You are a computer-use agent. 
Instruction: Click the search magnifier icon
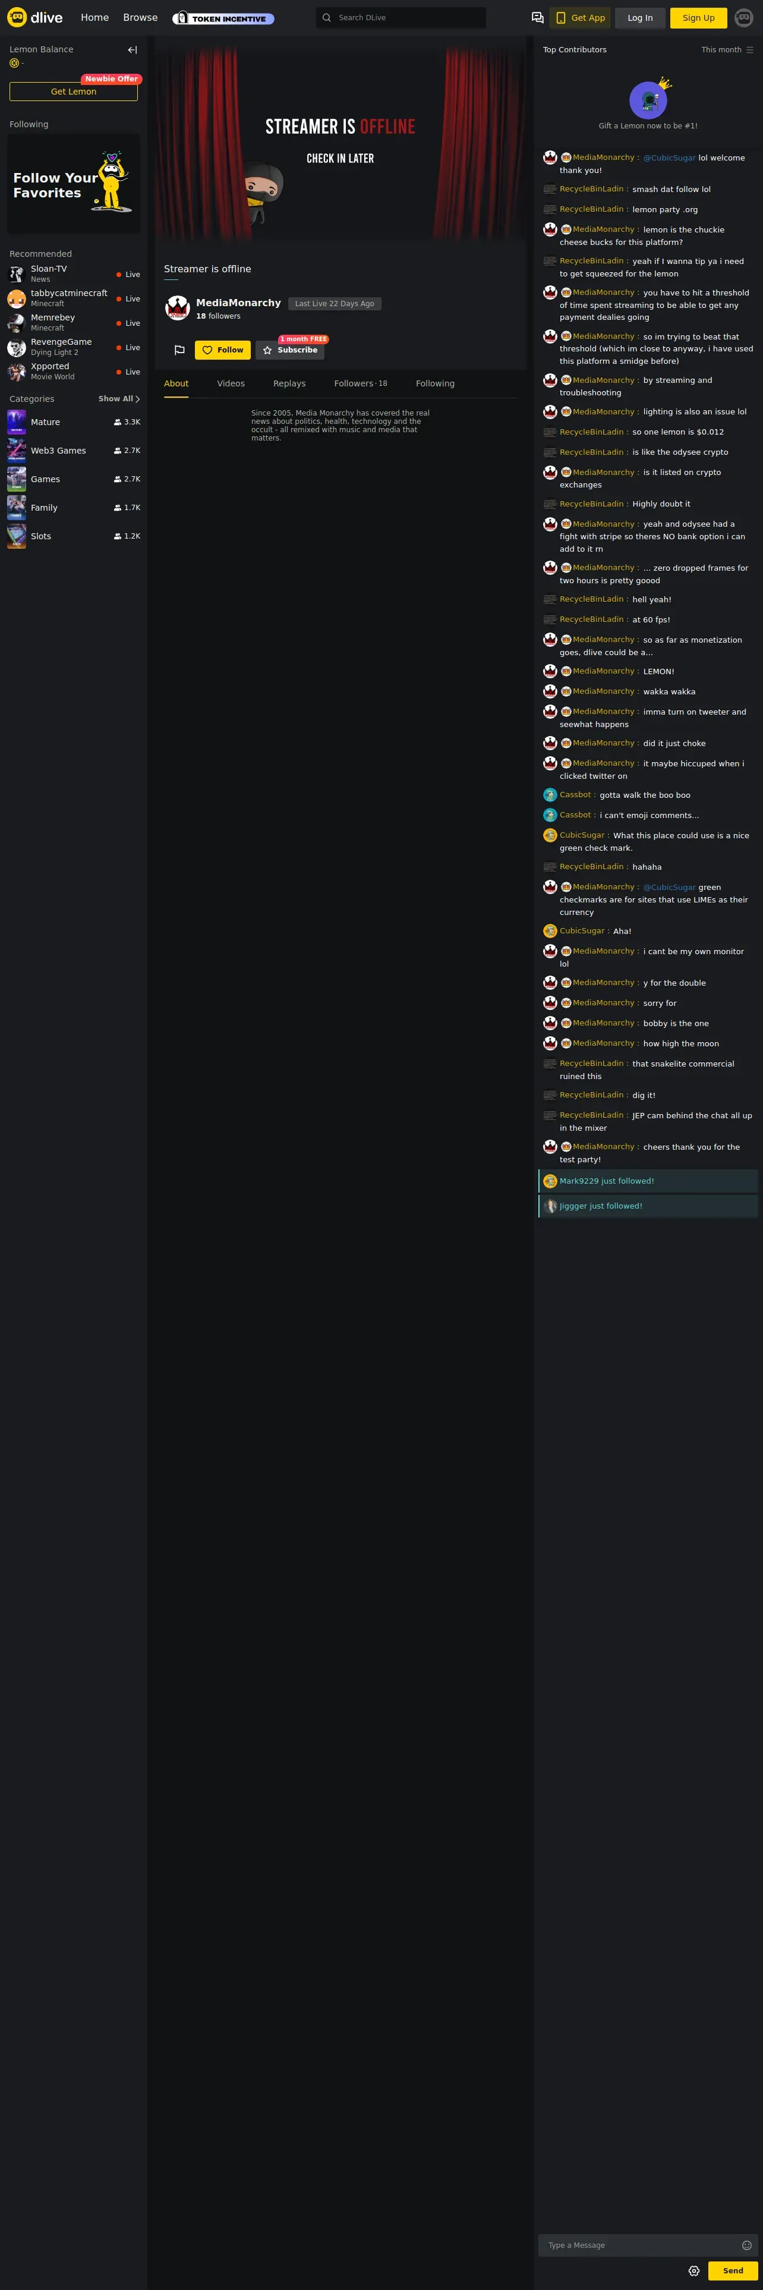click(326, 18)
